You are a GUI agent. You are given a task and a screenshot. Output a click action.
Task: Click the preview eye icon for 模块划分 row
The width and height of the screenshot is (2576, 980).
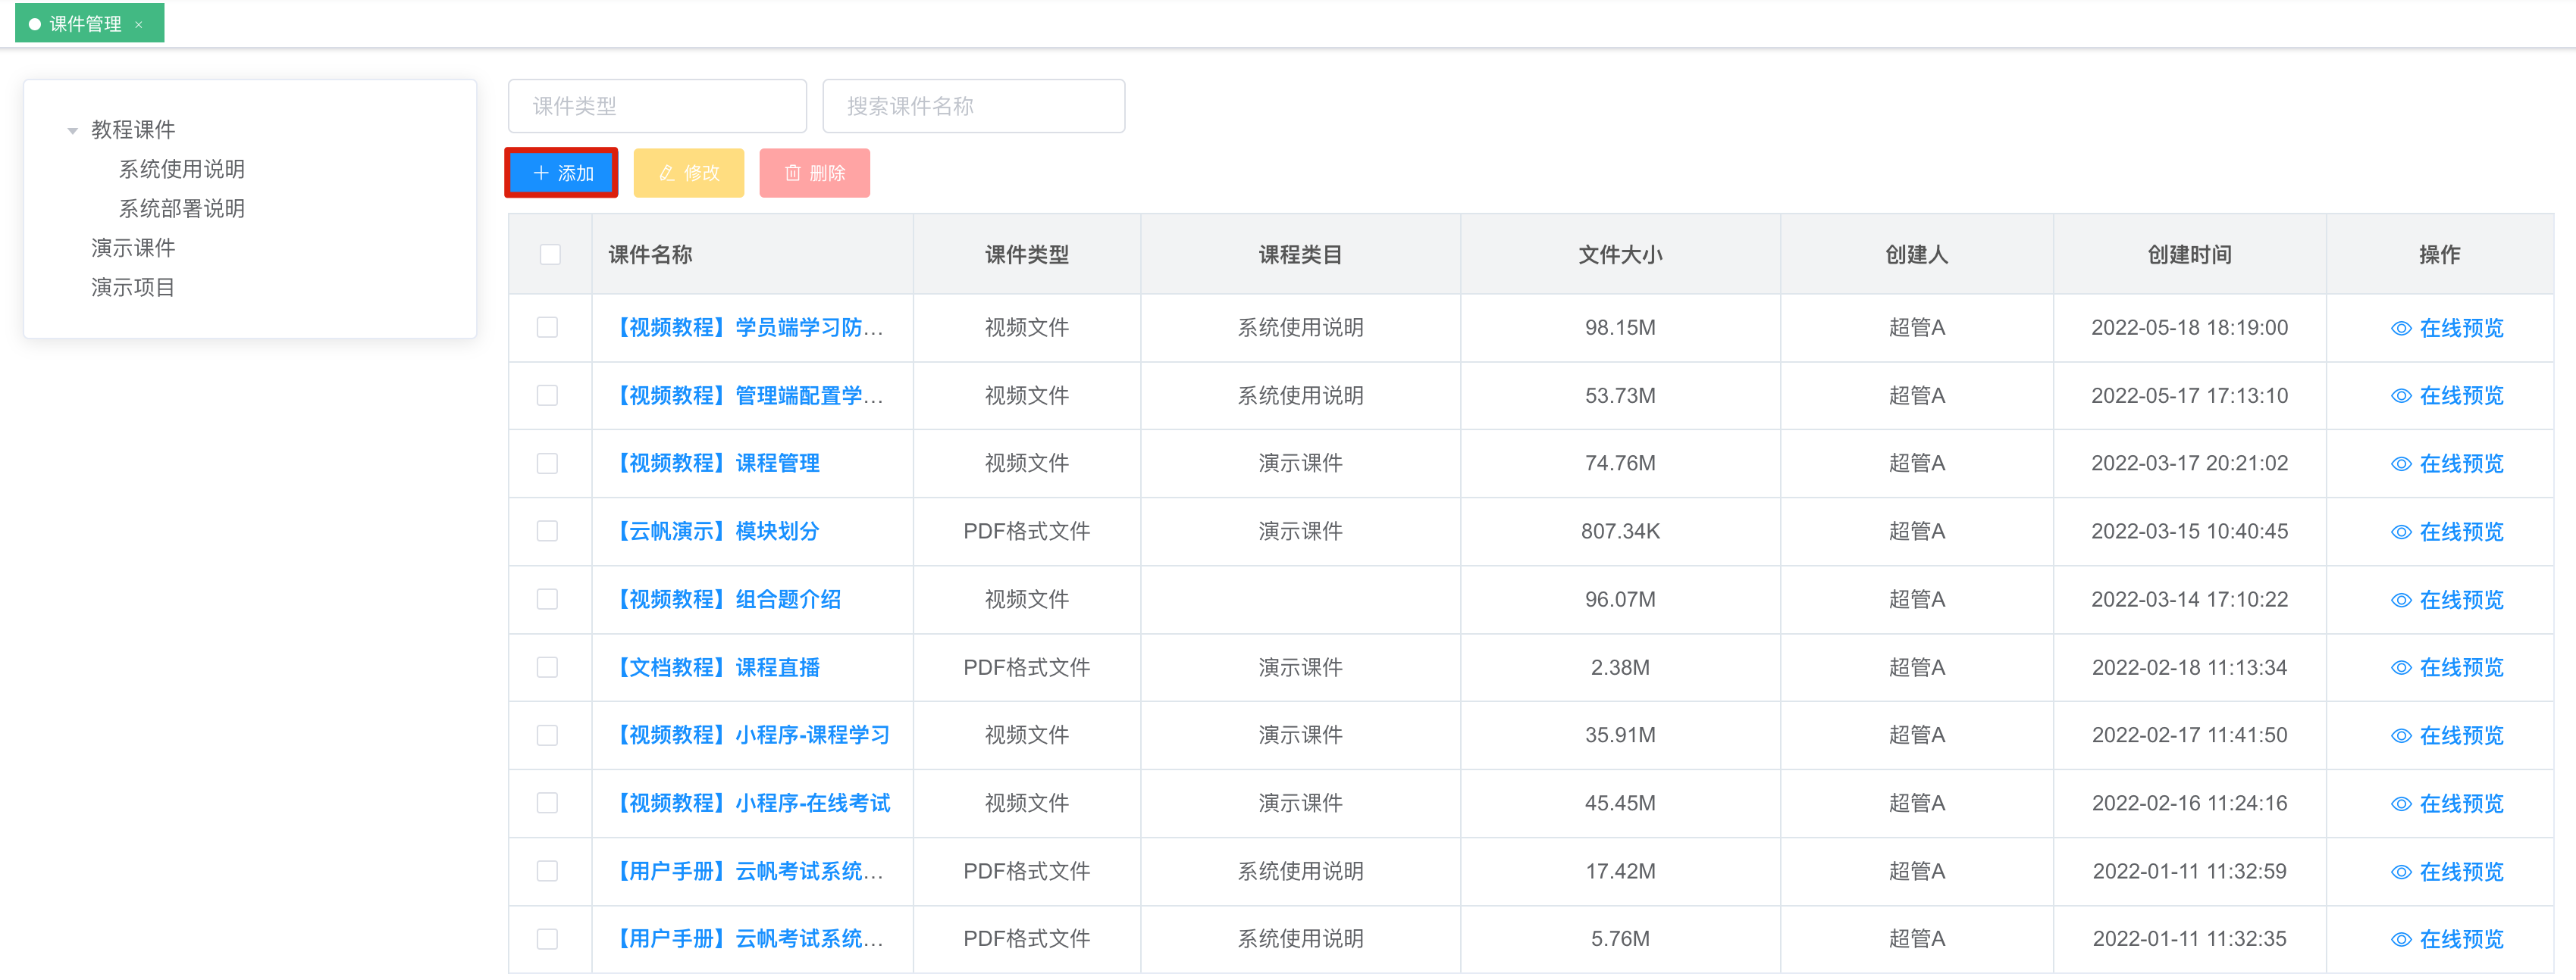point(2400,532)
